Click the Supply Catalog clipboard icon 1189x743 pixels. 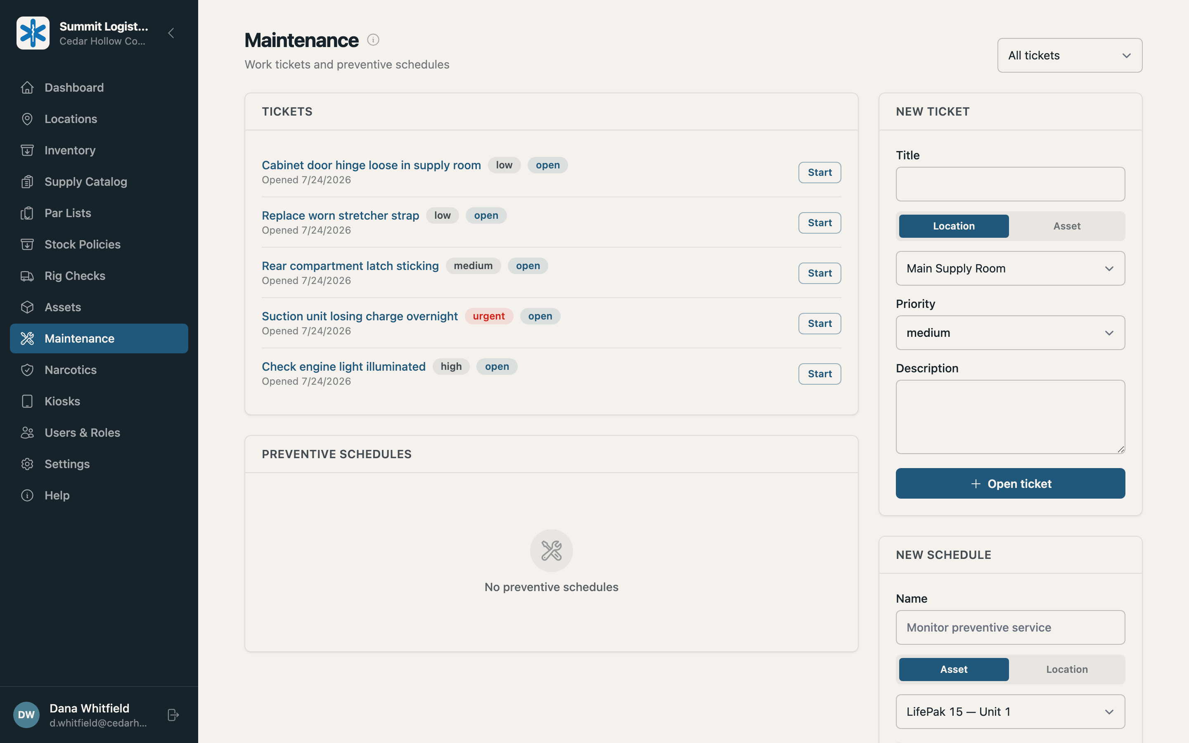pyautogui.click(x=28, y=182)
